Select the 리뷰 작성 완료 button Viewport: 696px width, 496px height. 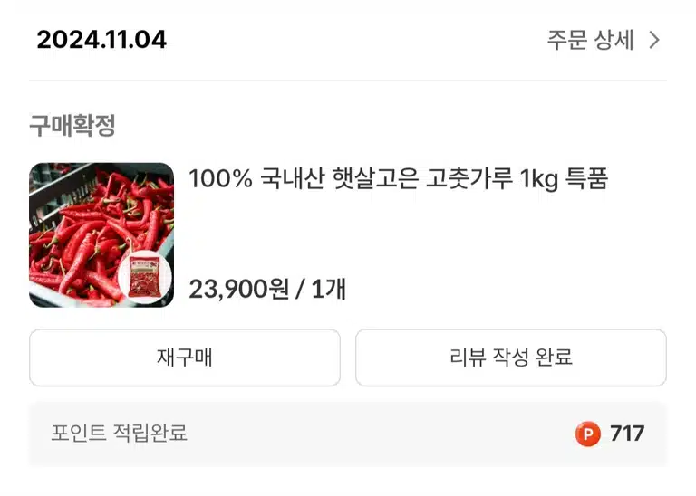pyautogui.click(x=511, y=358)
